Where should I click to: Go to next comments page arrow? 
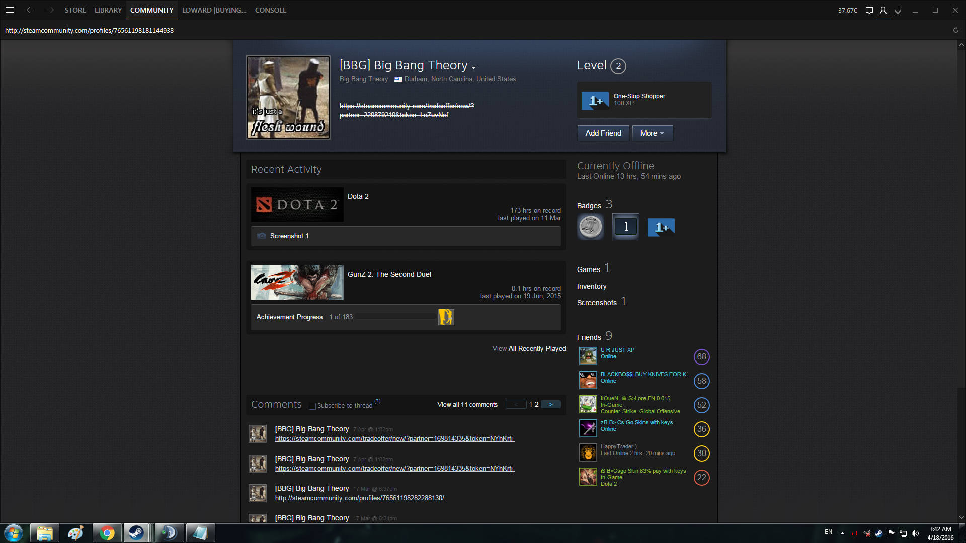click(550, 405)
